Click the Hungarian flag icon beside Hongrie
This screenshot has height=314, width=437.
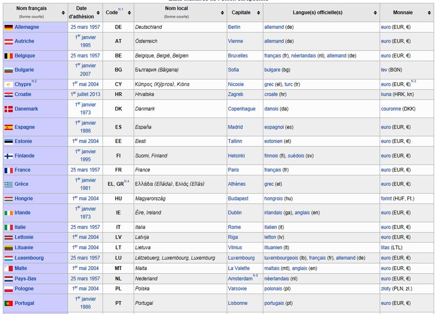[x=9, y=199]
